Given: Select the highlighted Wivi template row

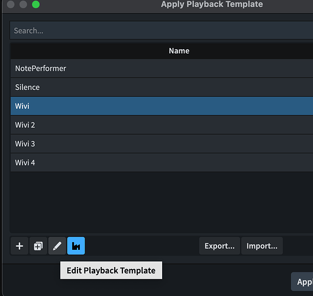Looking at the screenshot, I should [x=162, y=106].
